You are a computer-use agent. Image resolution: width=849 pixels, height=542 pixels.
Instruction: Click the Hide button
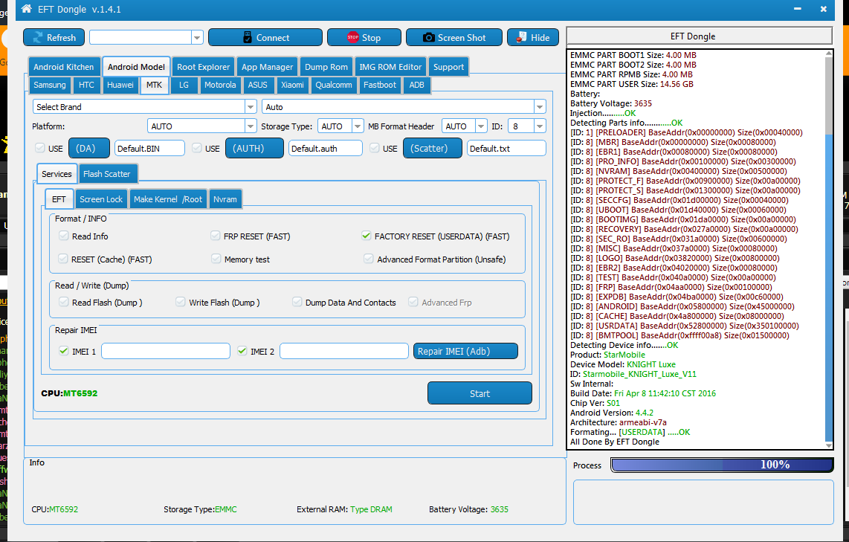coord(533,37)
